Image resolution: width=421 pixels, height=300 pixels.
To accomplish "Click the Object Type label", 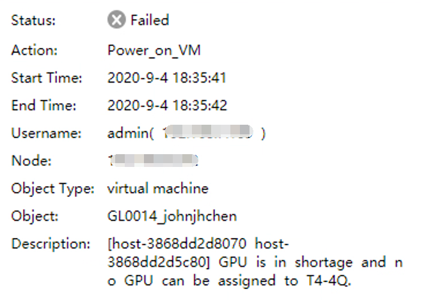I will point(51,189).
